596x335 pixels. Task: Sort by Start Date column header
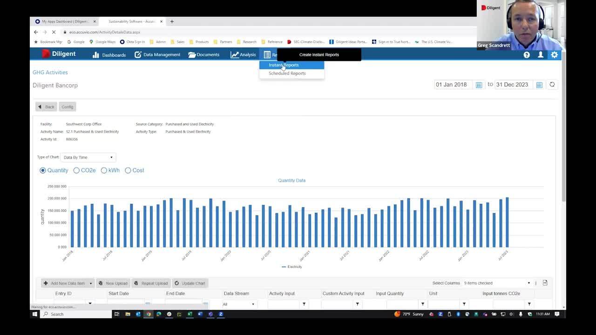click(119, 294)
